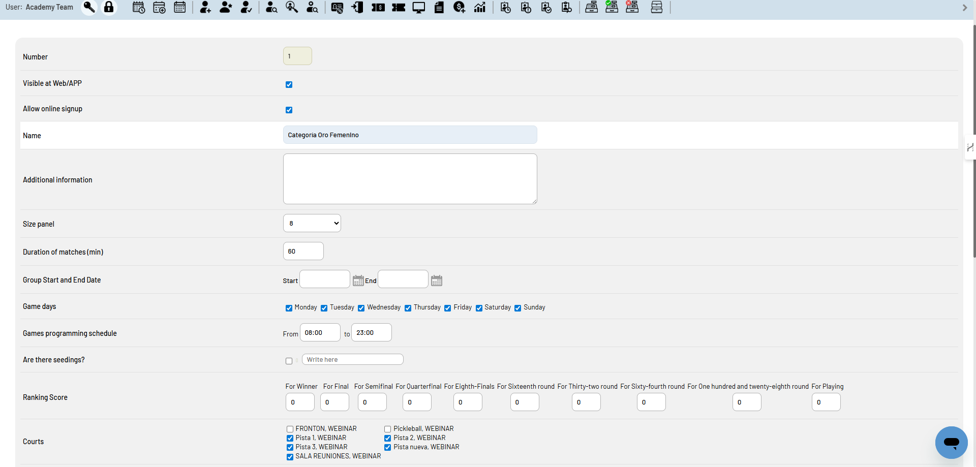Open the add-user icon in toolbar
This screenshot has width=976, height=467.
(205, 7)
